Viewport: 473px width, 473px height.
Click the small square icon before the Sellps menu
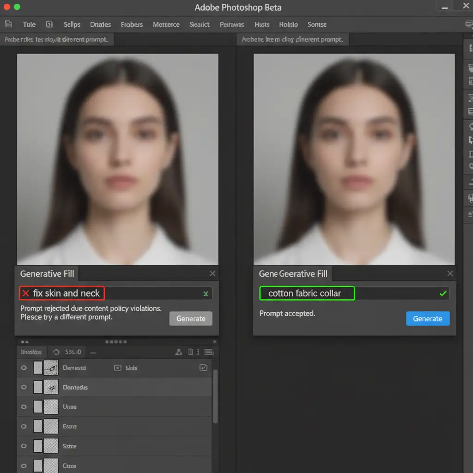pos(49,24)
